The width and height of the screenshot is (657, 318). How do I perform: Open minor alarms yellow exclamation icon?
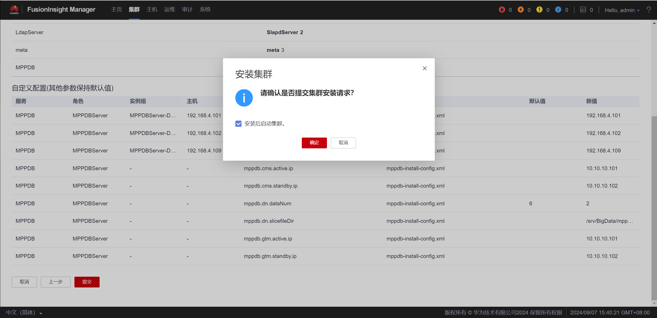539,9
